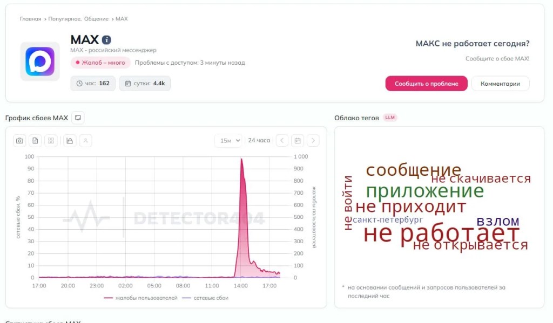This screenshot has height=323, width=553.
Task: Open the MAX messenger app logo
Action: click(40, 61)
